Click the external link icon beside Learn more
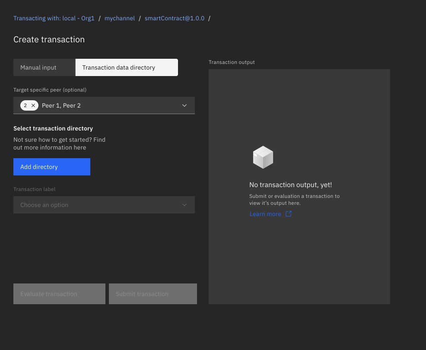 288,213
